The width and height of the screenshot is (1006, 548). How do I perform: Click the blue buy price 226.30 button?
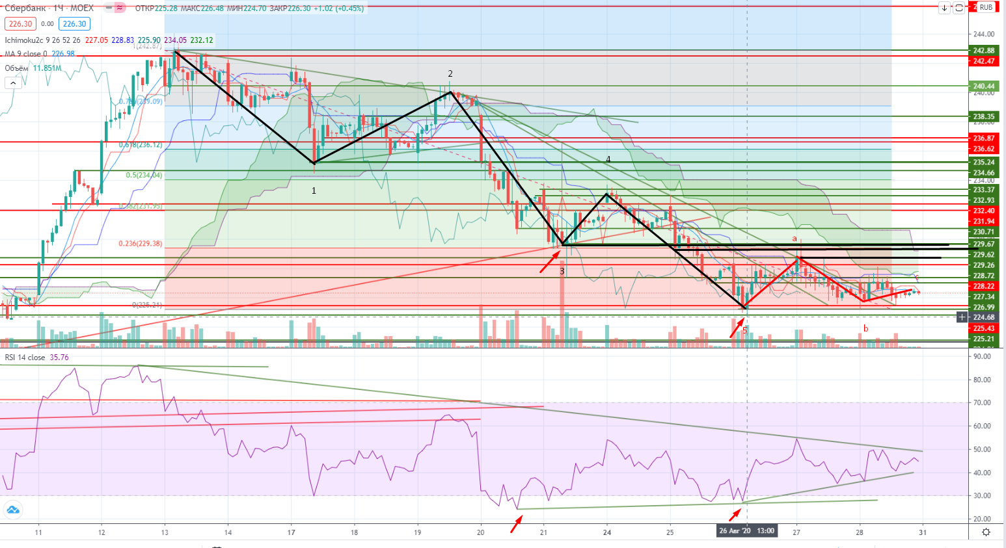[x=74, y=24]
